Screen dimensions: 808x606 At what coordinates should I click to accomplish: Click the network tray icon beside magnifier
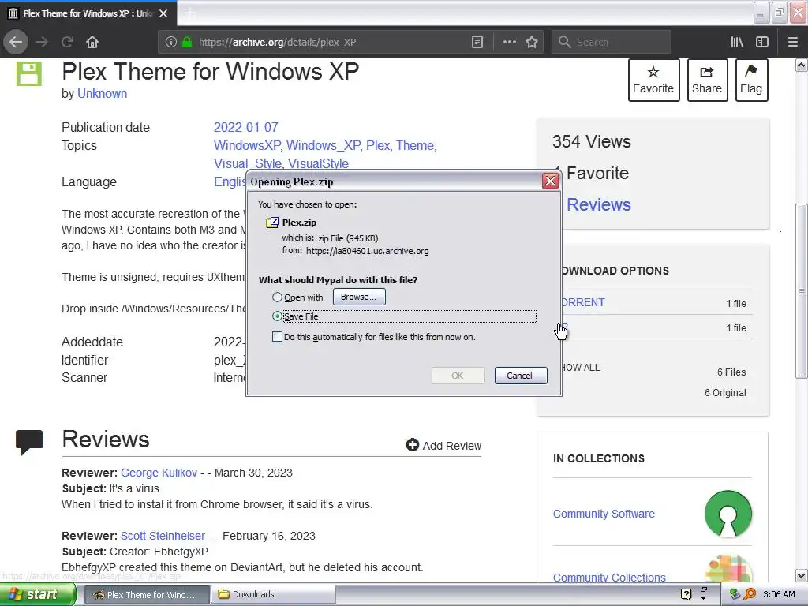[x=735, y=594]
